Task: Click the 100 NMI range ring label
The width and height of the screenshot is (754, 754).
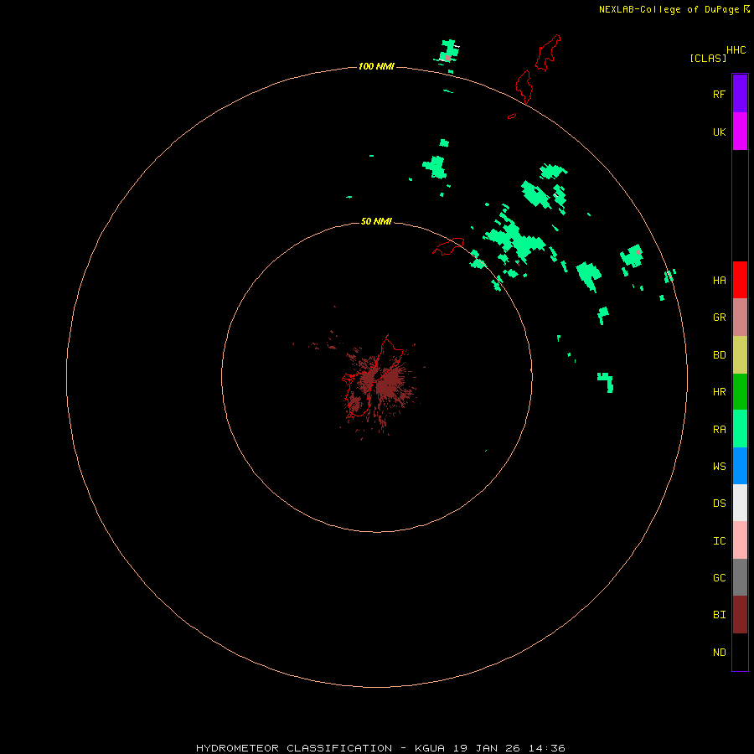Action: [x=376, y=66]
